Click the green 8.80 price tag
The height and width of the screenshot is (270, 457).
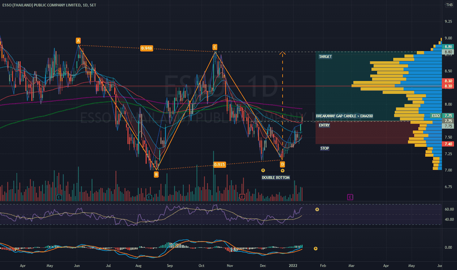point(448,47)
